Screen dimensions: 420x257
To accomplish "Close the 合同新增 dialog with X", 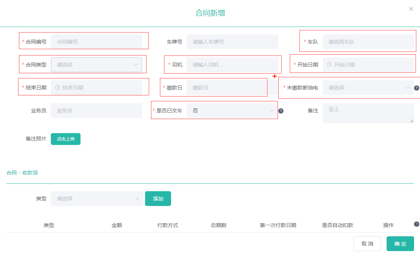I will click(x=411, y=9).
